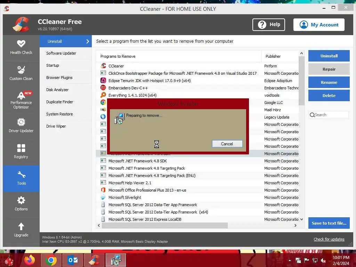Sort by Publisher column header
Image resolution: width=356 pixels, height=267 pixels.
280,56
